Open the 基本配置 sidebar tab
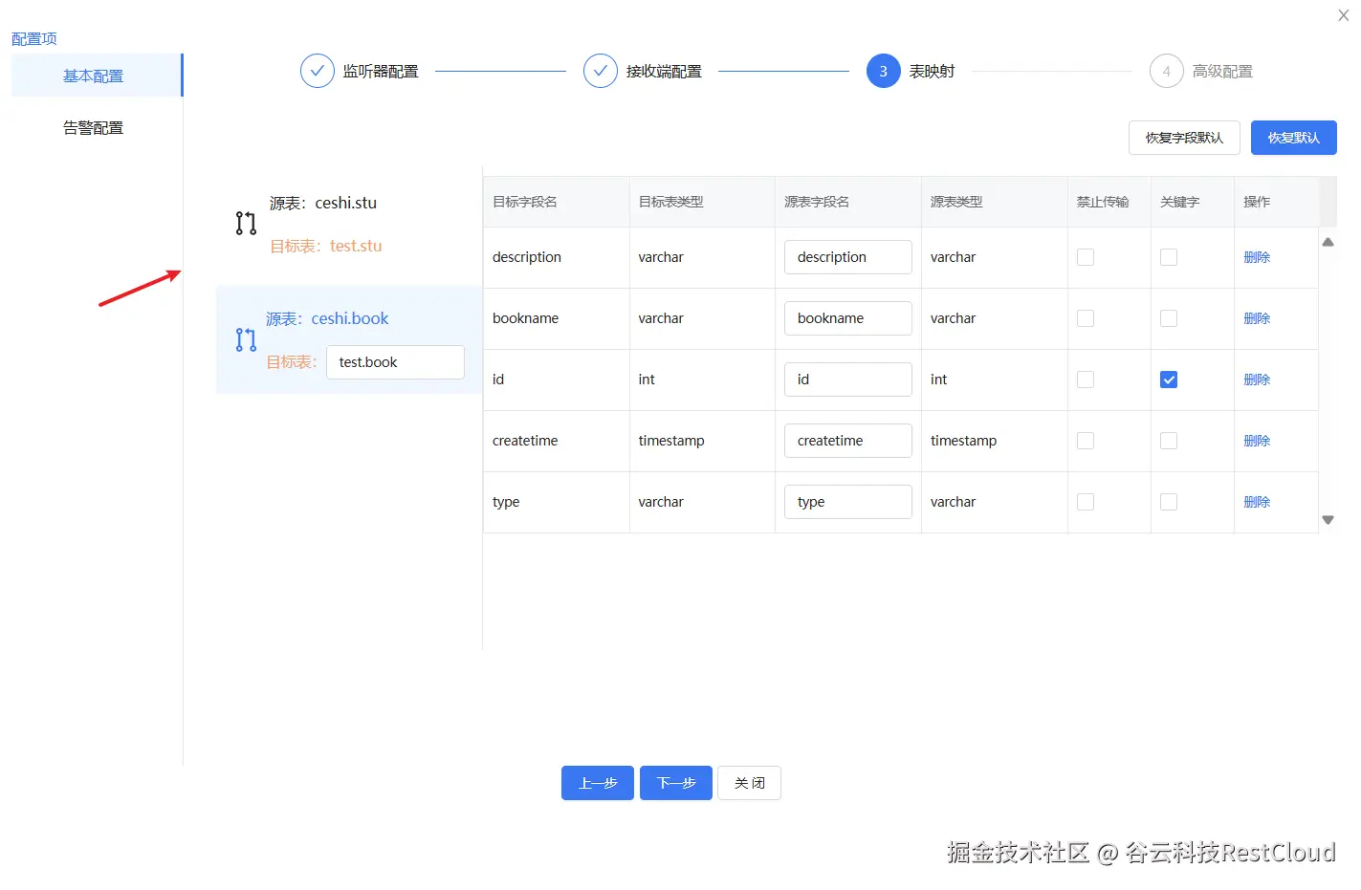Screen dimensions: 1361x890 (96, 76)
